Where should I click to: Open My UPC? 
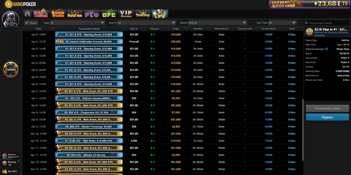(10, 171)
